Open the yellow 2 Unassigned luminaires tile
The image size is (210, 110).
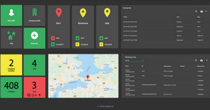(11, 65)
